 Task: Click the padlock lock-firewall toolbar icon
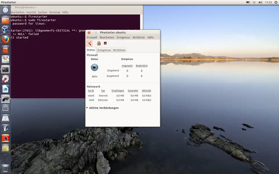(99, 43)
